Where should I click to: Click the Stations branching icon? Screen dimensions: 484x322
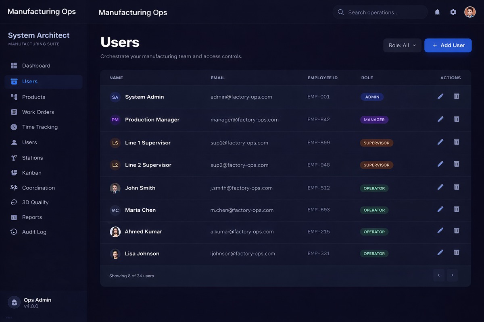14,157
